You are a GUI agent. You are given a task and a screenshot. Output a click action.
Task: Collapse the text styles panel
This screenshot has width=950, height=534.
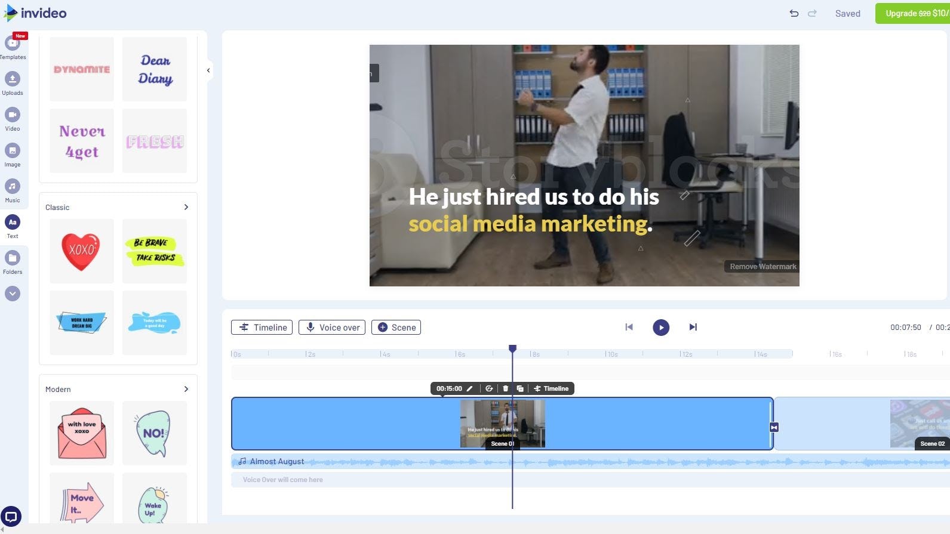coord(208,70)
